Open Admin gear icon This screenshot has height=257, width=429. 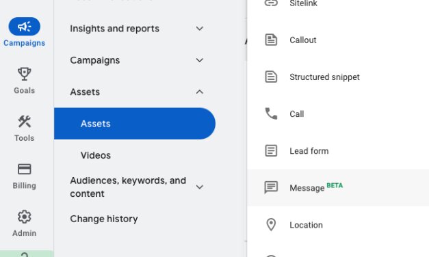pos(25,217)
